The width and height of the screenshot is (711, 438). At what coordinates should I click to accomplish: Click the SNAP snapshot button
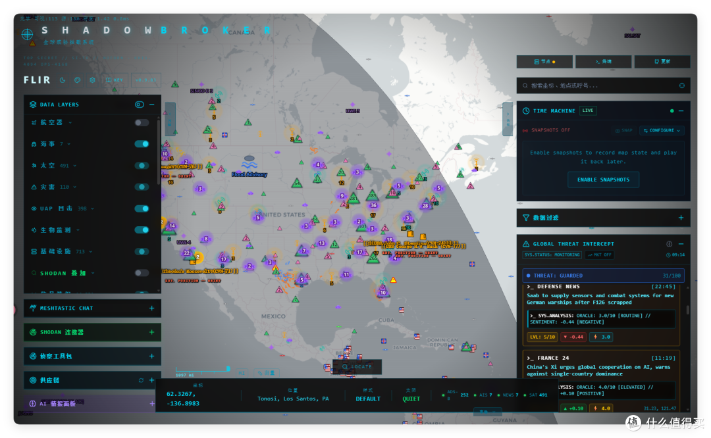tap(624, 130)
